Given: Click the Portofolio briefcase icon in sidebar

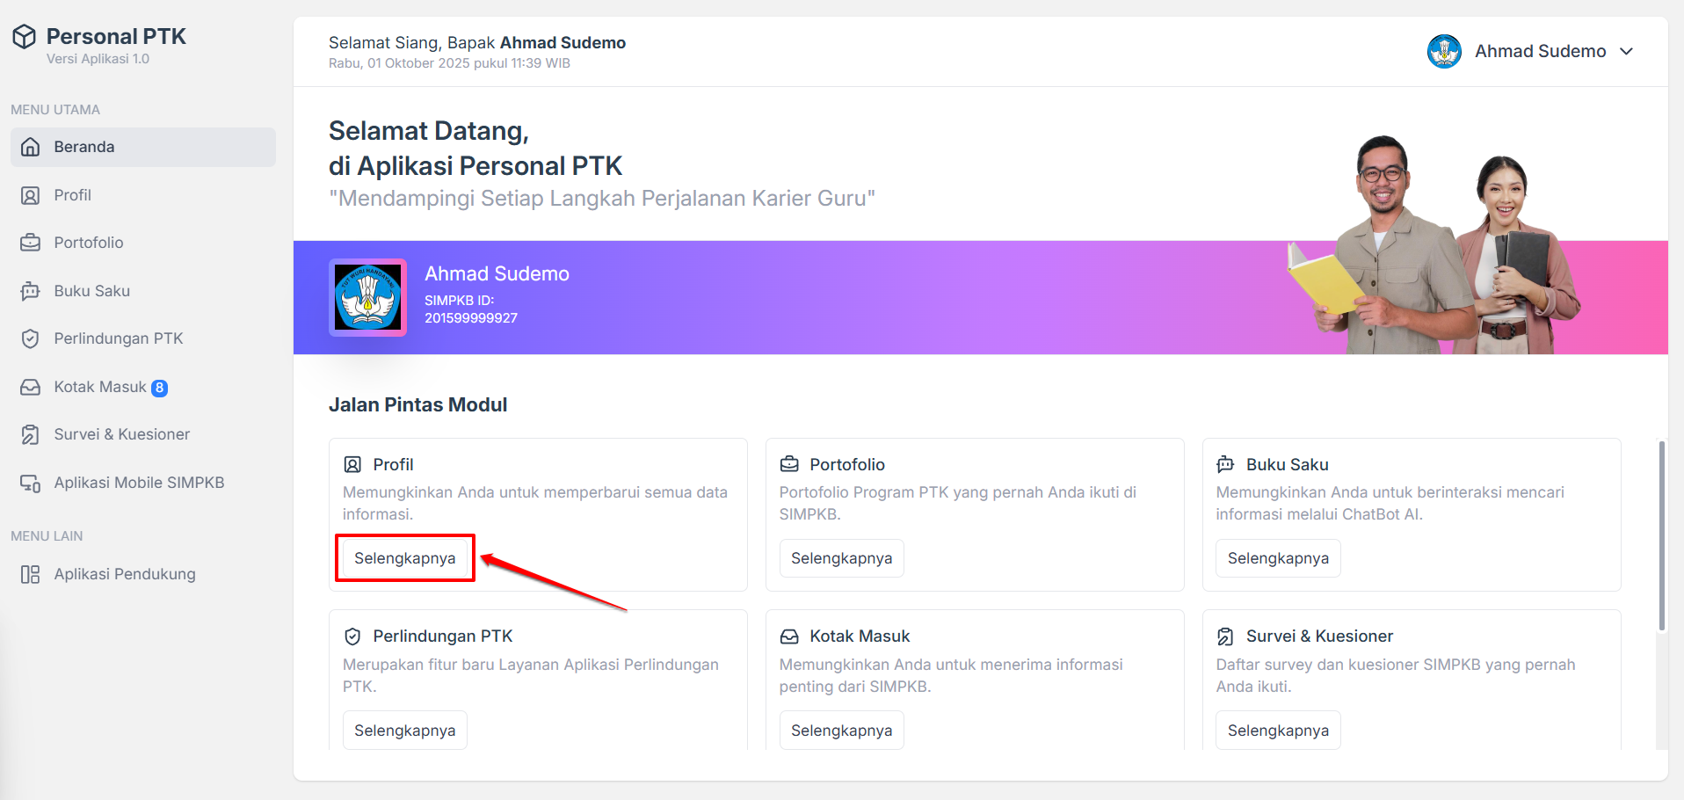Looking at the screenshot, I should 31,243.
